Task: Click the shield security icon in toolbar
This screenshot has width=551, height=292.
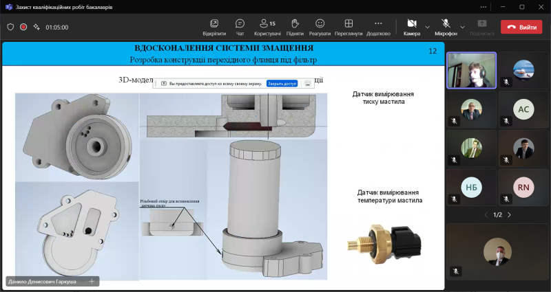Action: (10, 27)
